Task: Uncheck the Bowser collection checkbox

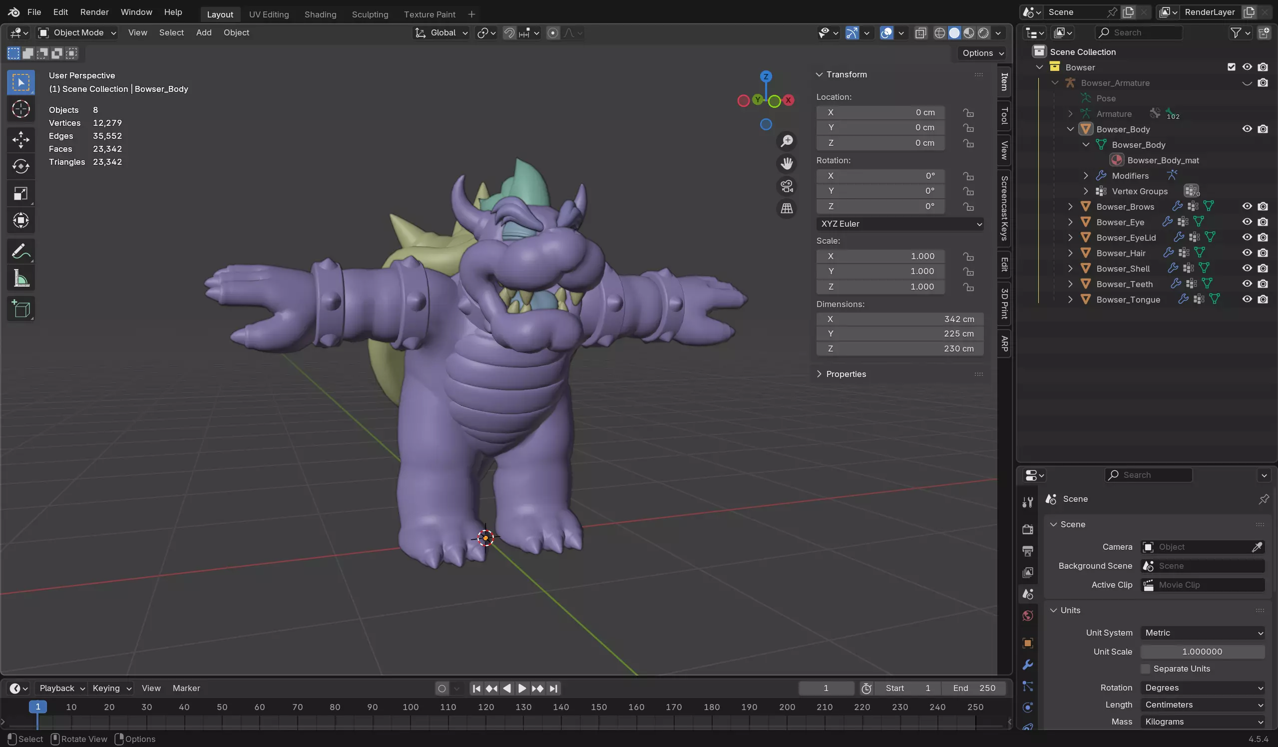Action: [x=1232, y=67]
